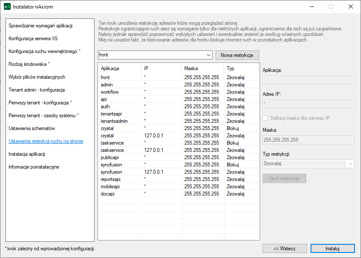The width and height of the screenshot is (361, 258).
Task: Open Rodzaj środowiska step
Action: pyautogui.click(x=29, y=64)
